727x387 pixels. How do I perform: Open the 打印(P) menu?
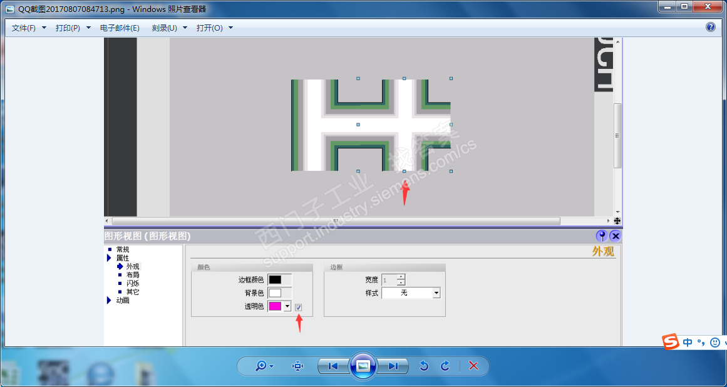73,28
